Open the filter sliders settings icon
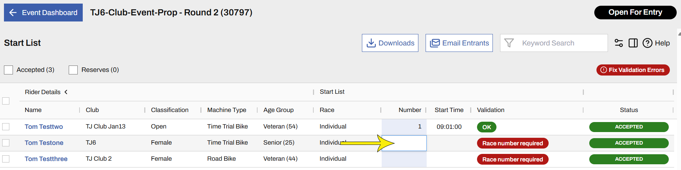The height and width of the screenshot is (170, 681). click(x=618, y=43)
